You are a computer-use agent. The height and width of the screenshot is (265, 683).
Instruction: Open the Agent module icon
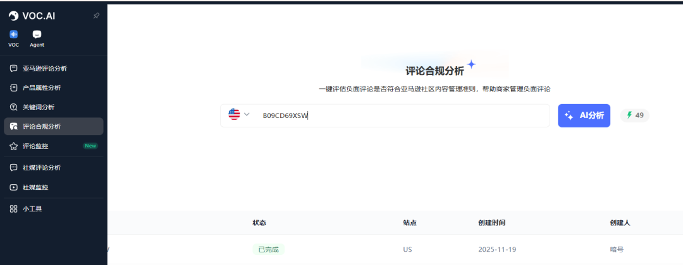(37, 34)
